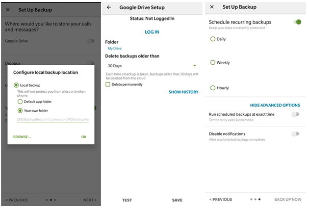
Task: Click 'Temporarily exits Doze mode' text
Action: click(x=231, y=120)
